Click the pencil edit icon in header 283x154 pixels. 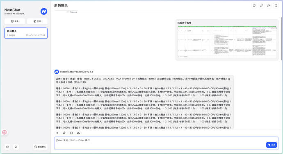pos(261,6)
